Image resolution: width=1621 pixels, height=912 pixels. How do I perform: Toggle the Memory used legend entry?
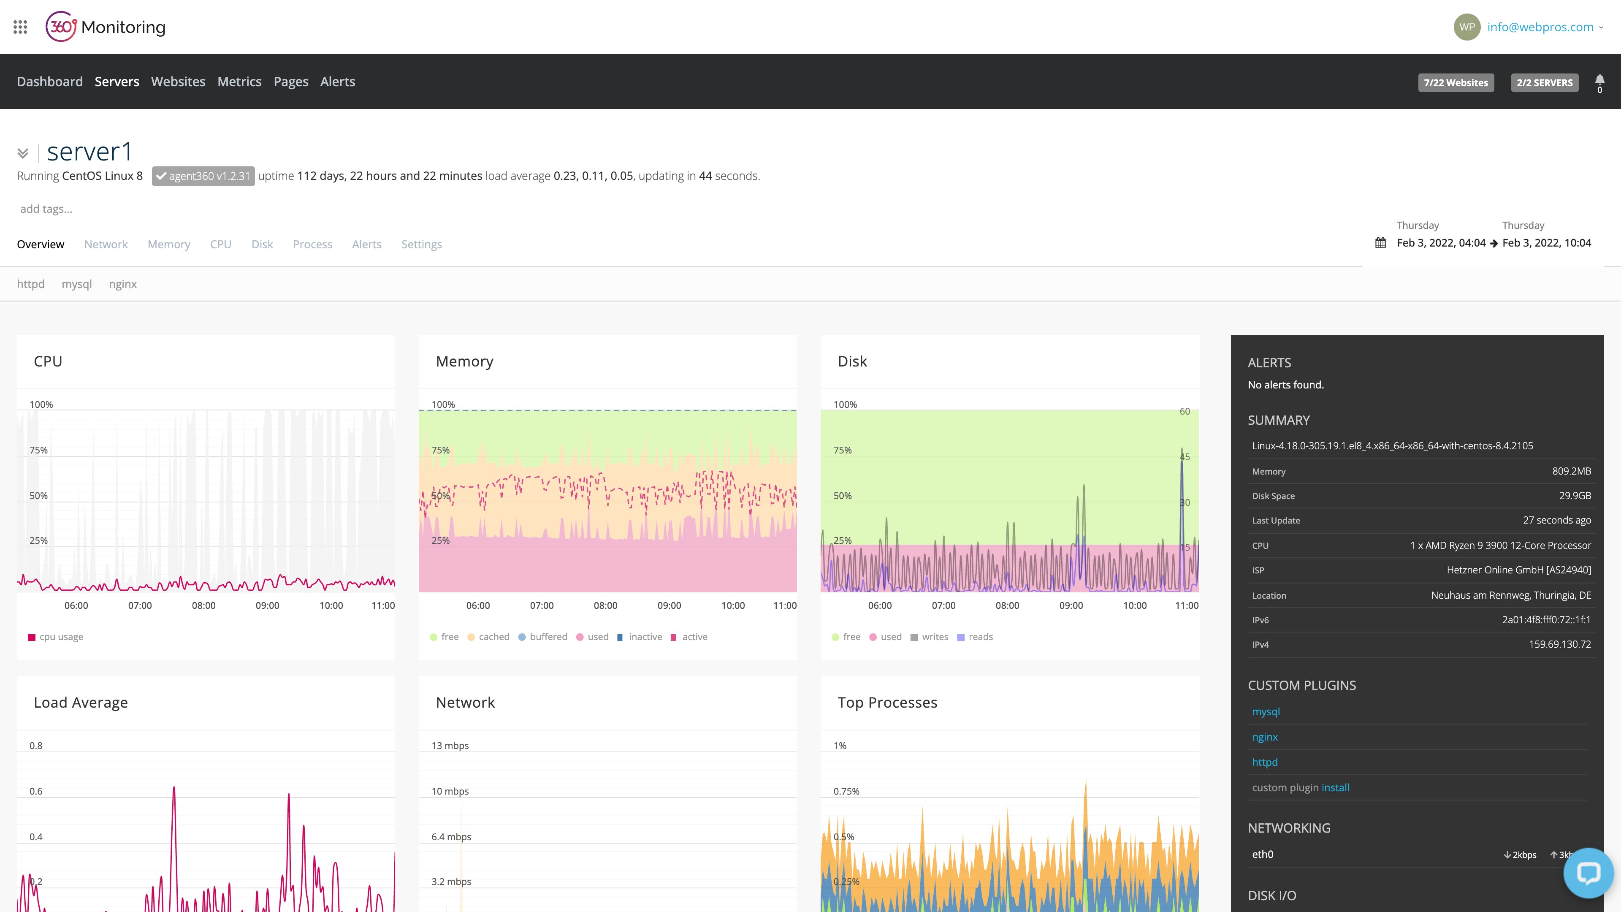(592, 637)
